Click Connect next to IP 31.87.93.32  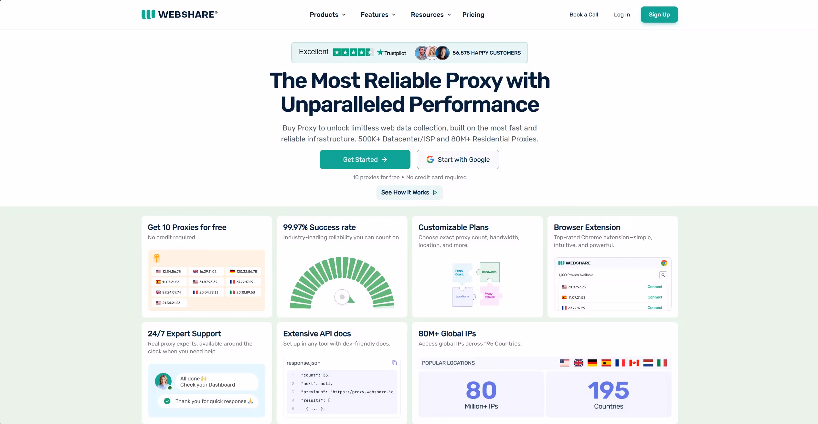pyautogui.click(x=654, y=287)
